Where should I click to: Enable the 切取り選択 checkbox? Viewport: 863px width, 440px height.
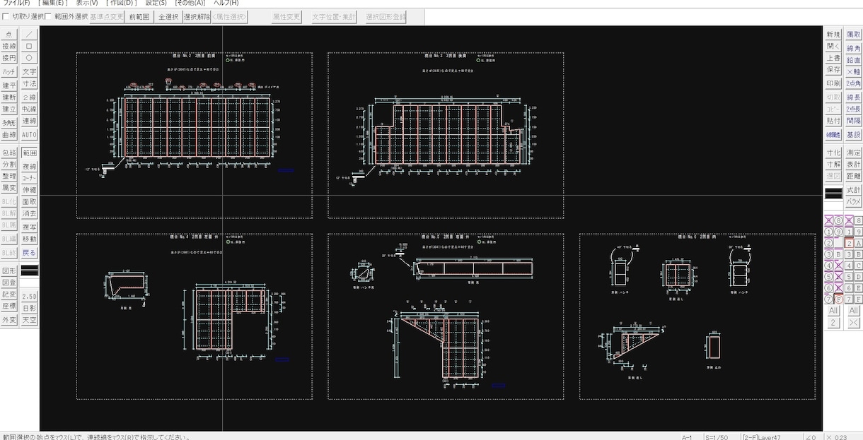tap(7, 17)
